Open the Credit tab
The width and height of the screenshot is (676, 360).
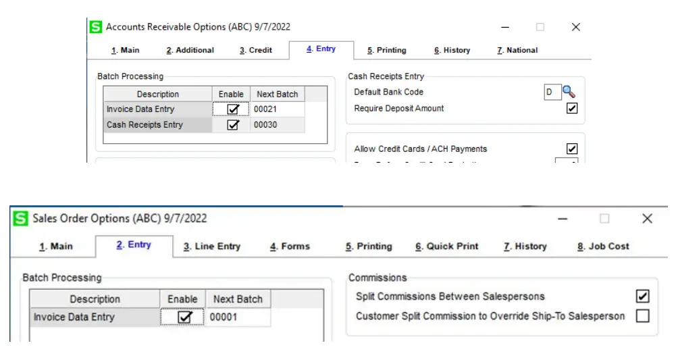click(x=256, y=50)
